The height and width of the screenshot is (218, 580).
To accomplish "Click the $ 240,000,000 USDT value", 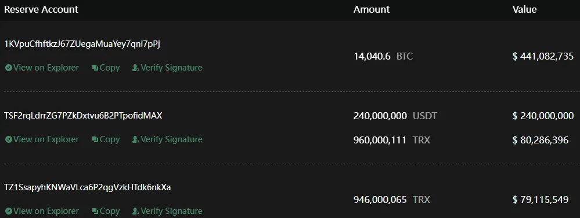I will [543, 116].
